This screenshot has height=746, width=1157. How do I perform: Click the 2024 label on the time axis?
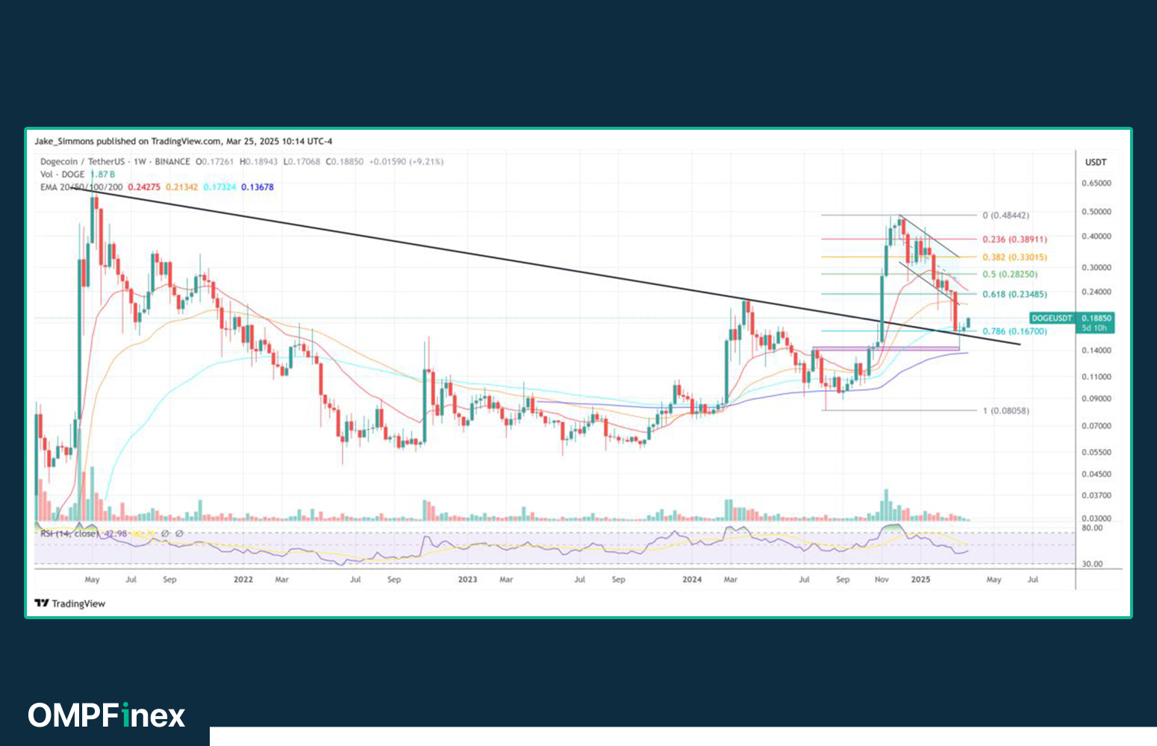[692, 580]
